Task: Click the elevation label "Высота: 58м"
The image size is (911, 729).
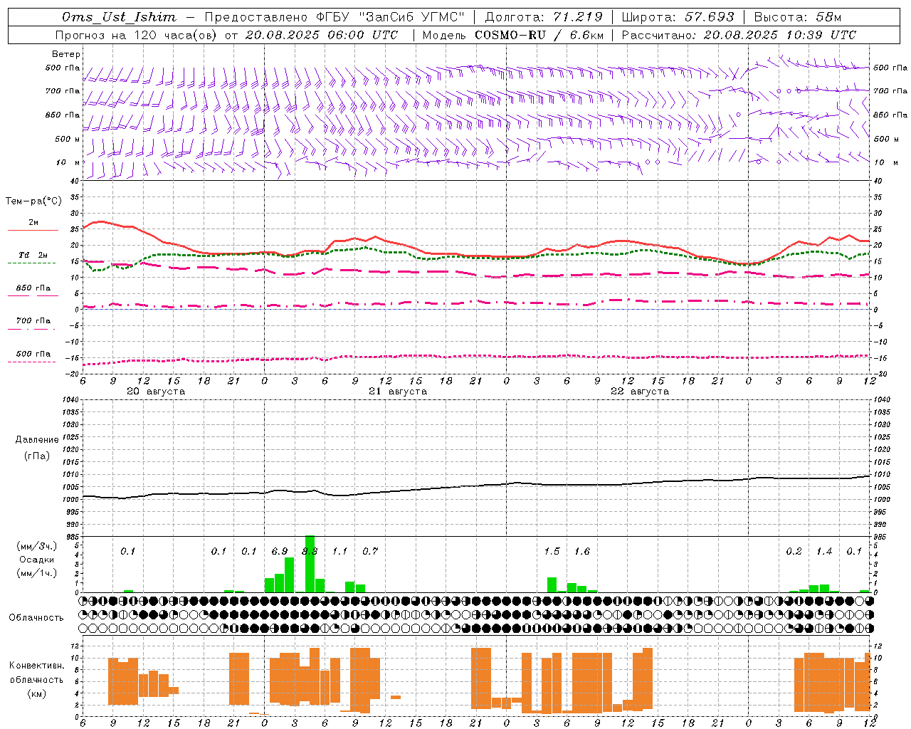Action: point(797,17)
